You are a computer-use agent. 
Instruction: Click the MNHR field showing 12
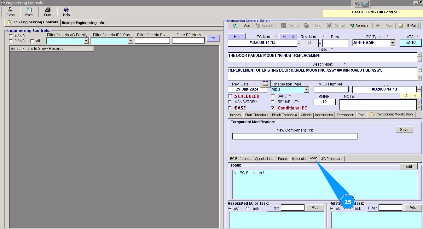(325, 102)
